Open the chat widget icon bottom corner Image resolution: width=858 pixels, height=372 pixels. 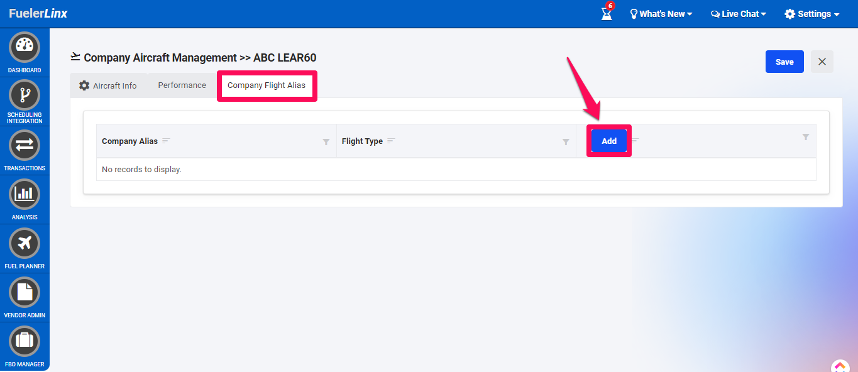(x=840, y=366)
